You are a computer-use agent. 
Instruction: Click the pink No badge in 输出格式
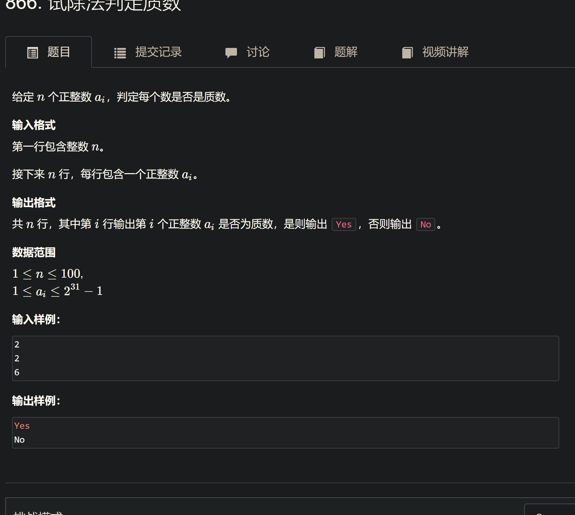pos(425,224)
